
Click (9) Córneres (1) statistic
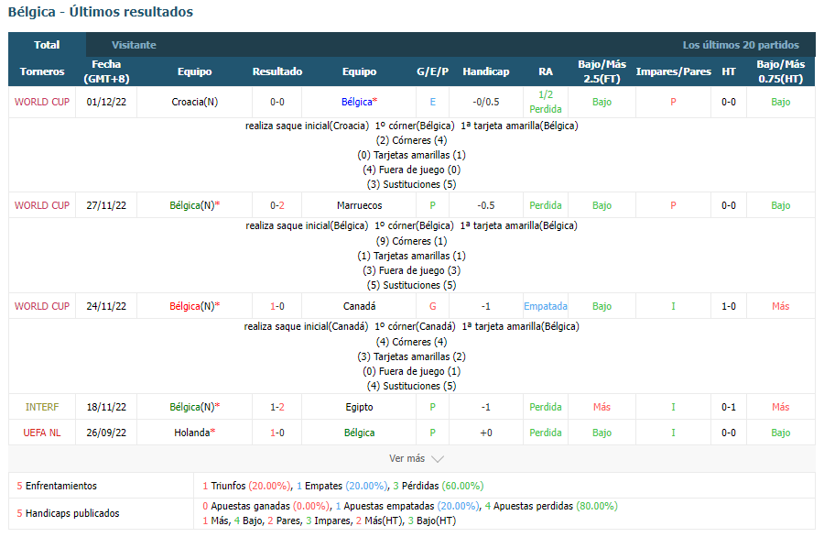(x=411, y=241)
